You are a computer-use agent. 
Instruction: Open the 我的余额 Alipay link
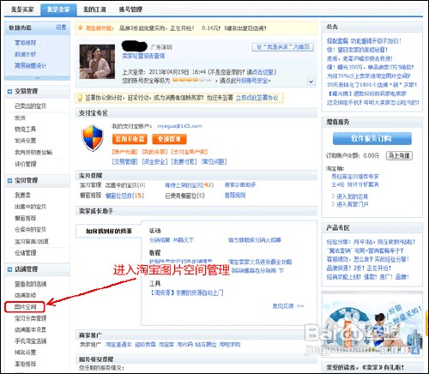154,152
